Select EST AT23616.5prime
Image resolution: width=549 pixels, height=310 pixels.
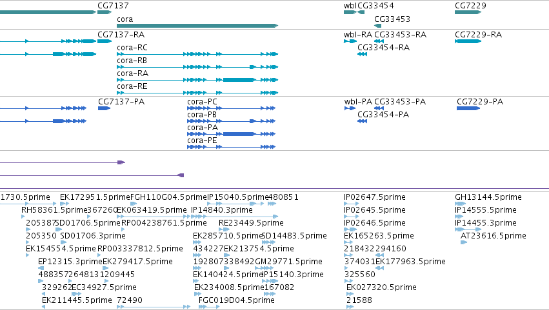tap(494, 236)
